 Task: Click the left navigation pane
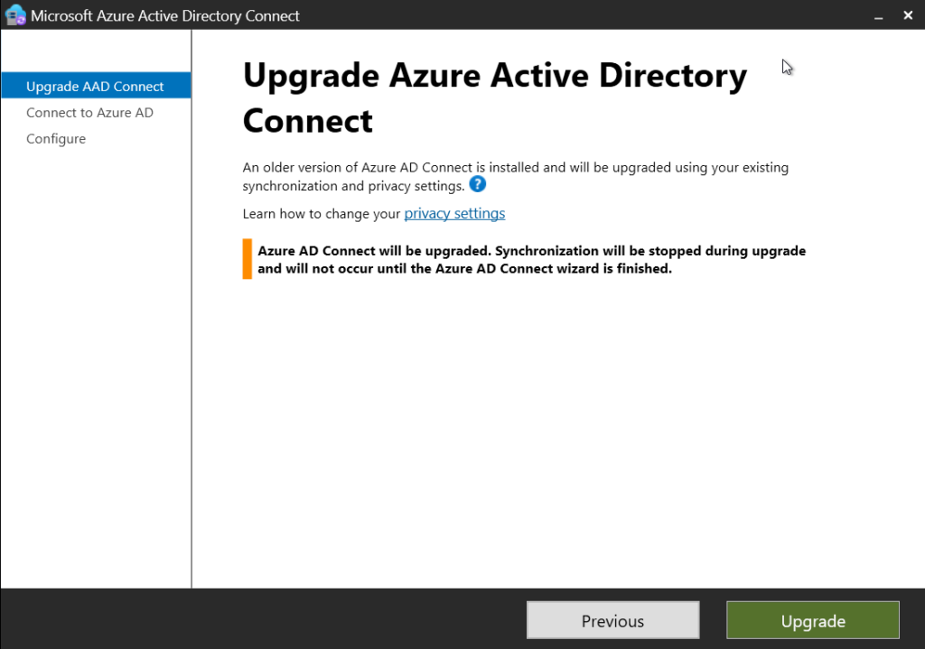click(x=95, y=361)
